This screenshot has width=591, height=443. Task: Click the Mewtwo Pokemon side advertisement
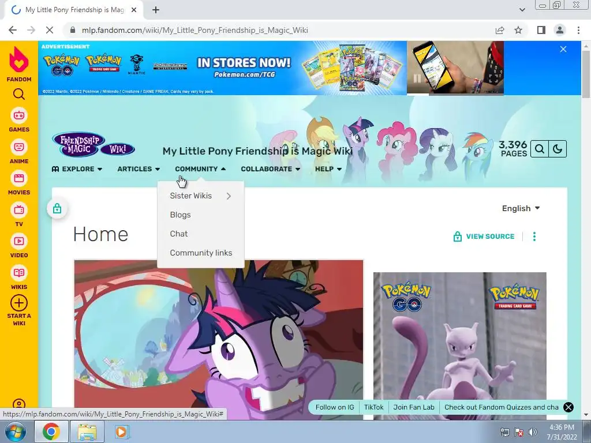tap(460, 346)
